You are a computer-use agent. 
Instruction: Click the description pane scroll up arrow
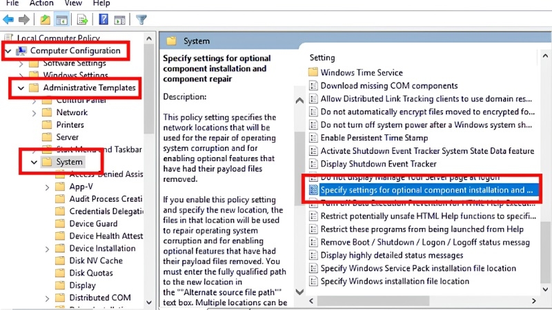[x=299, y=101]
